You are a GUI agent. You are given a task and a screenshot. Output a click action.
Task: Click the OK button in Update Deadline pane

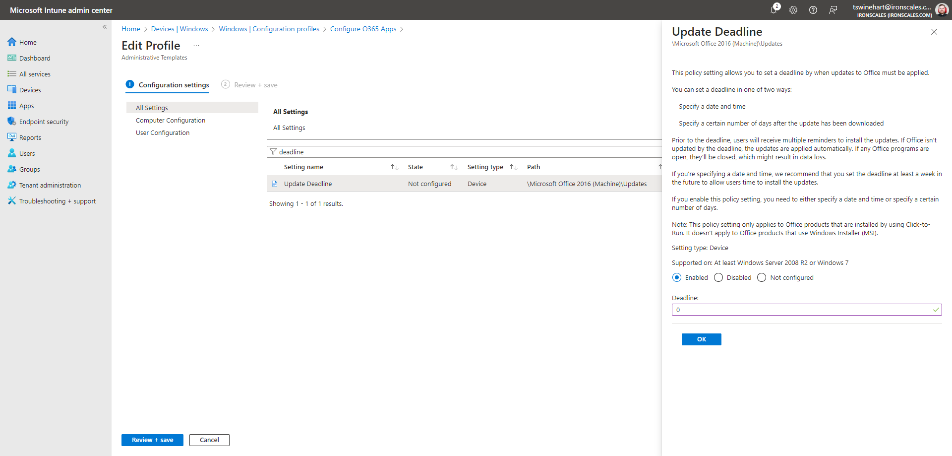point(701,339)
